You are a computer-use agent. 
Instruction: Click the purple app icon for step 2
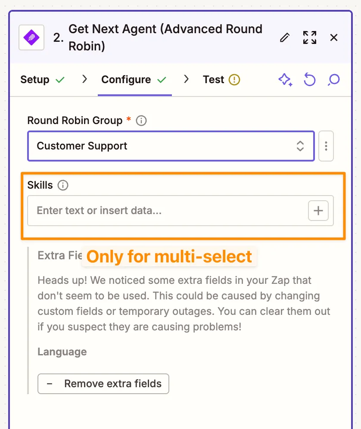point(31,37)
